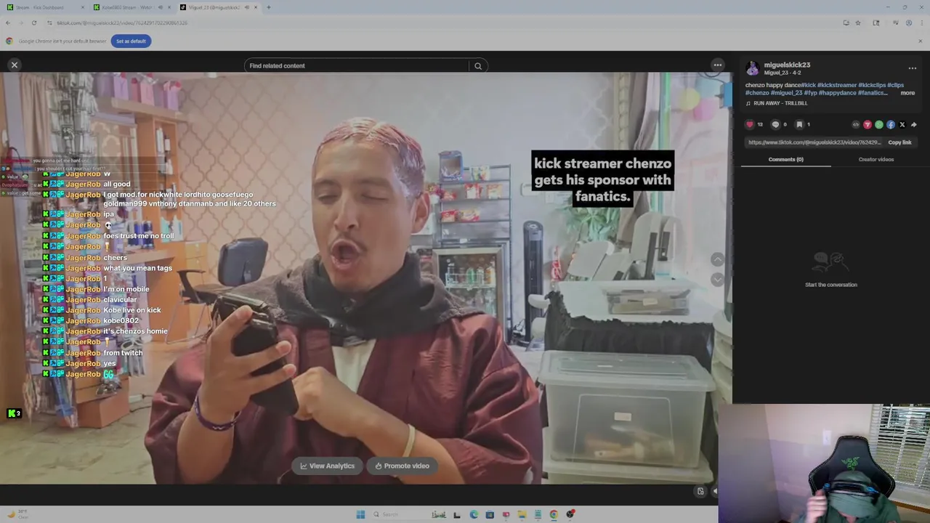Click the red send-to-friends icon
This screenshot has width=930, height=523.
tap(868, 124)
